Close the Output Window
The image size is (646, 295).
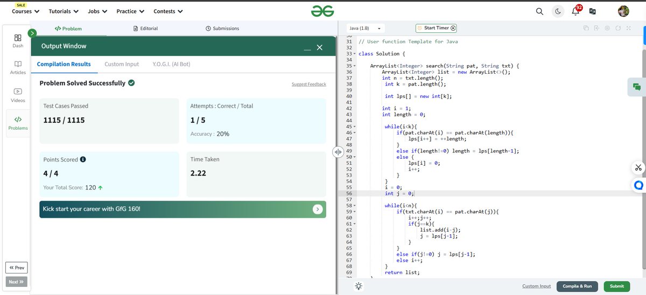319,47
